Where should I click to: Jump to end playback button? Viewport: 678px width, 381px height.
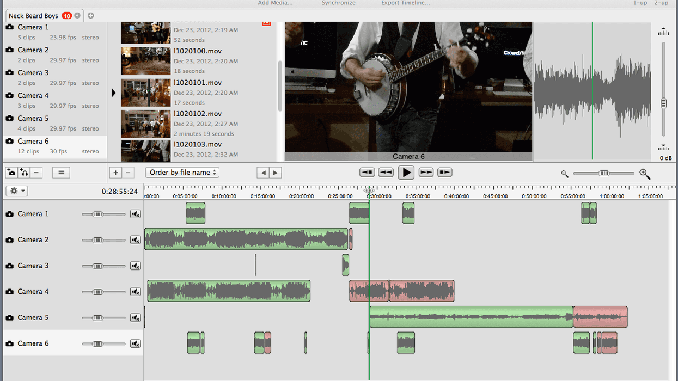pyautogui.click(x=445, y=173)
